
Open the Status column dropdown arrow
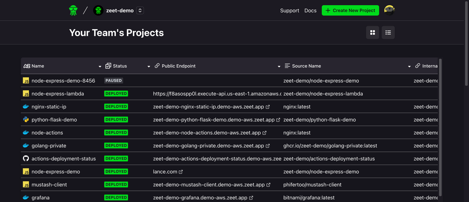149,66
